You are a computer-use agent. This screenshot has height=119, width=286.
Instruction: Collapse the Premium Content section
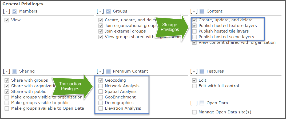100,71
